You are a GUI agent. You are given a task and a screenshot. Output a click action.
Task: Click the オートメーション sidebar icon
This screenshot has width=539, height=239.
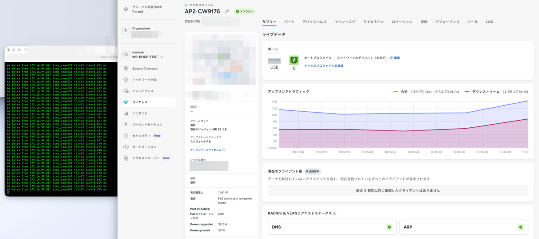point(126,147)
